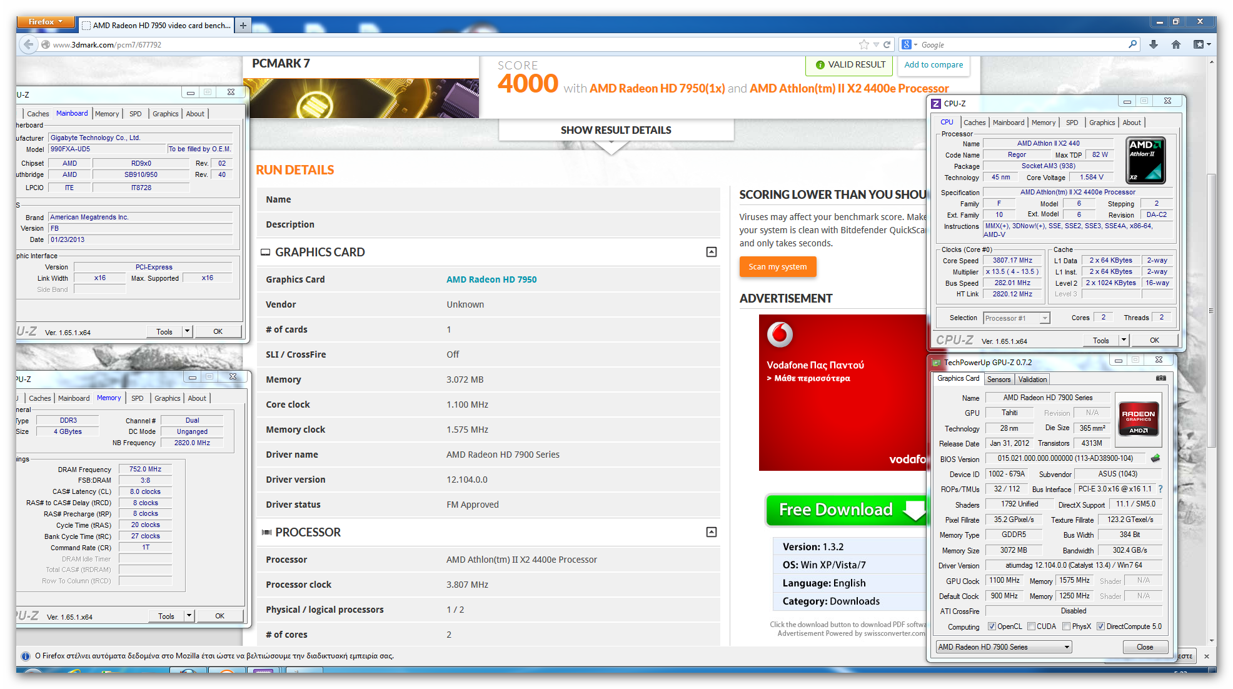The height and width of the screenshot is (689, 1233).
Task: Go to the Firefox home page icon
Action: coord(1176,44)
